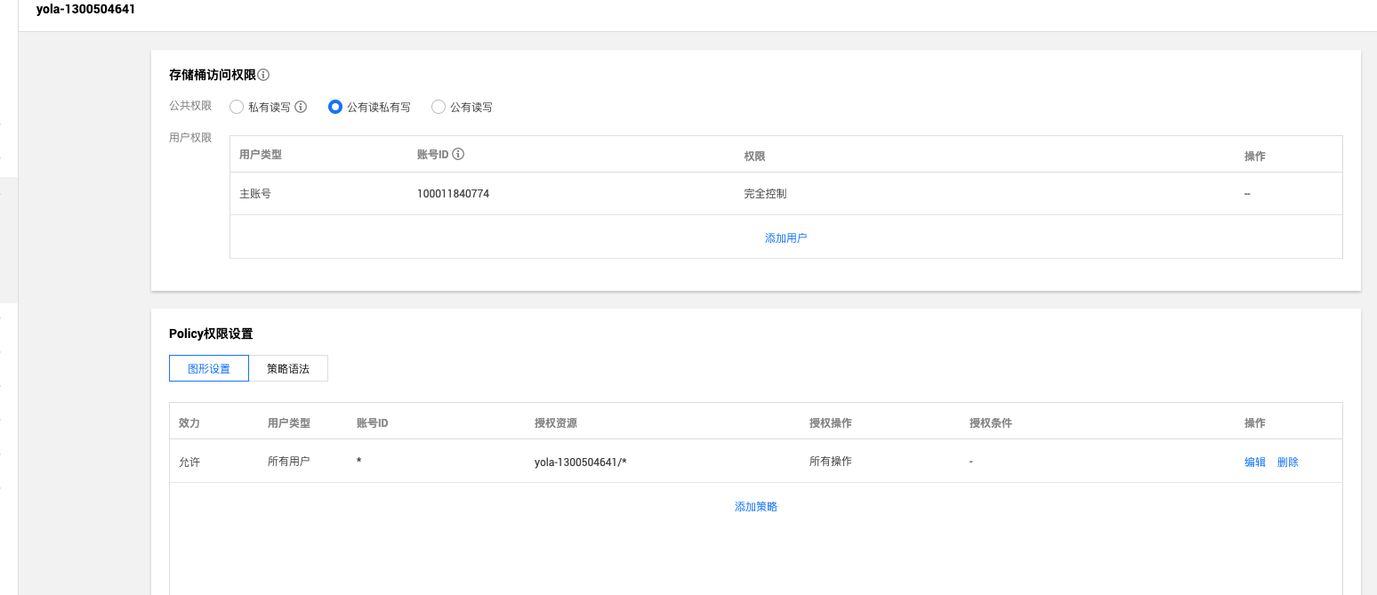Click the account ID 100011840774 cell
The width and height of the screenshot is (1377, 595).
tap(453, 194)
